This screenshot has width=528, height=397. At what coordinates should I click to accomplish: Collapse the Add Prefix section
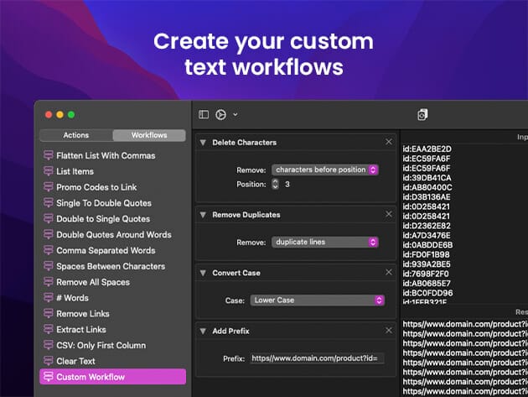click(203, 332)
